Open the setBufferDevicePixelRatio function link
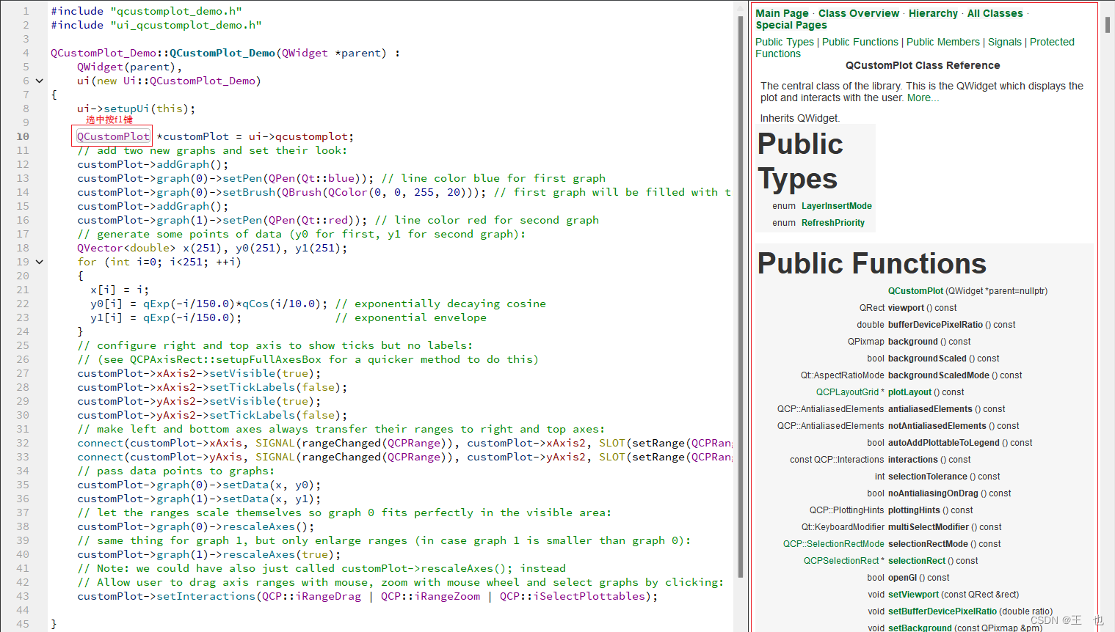The image size is (1115, 632). 943,611
